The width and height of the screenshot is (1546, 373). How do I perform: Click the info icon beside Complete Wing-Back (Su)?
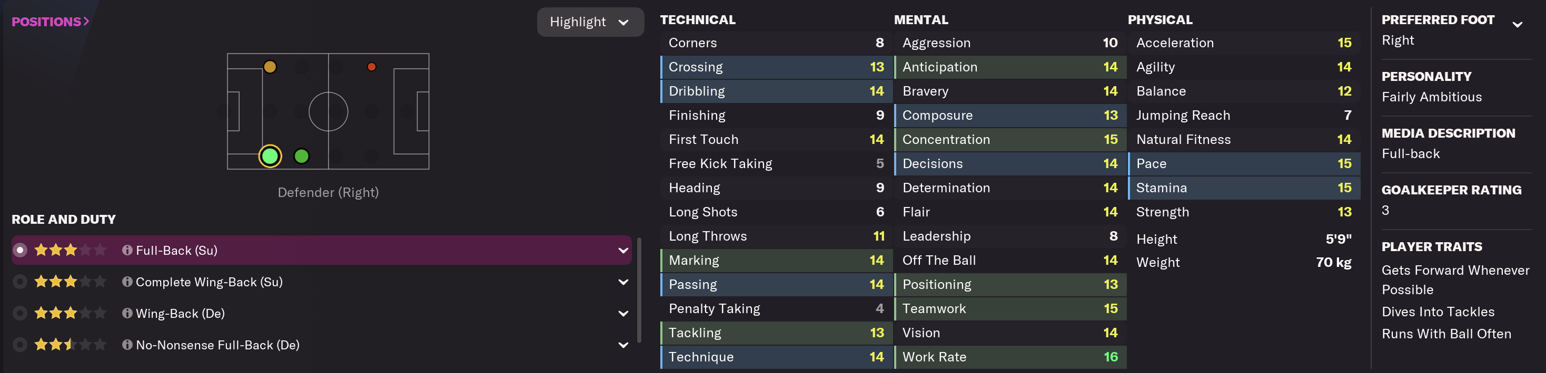coord(127,282)
